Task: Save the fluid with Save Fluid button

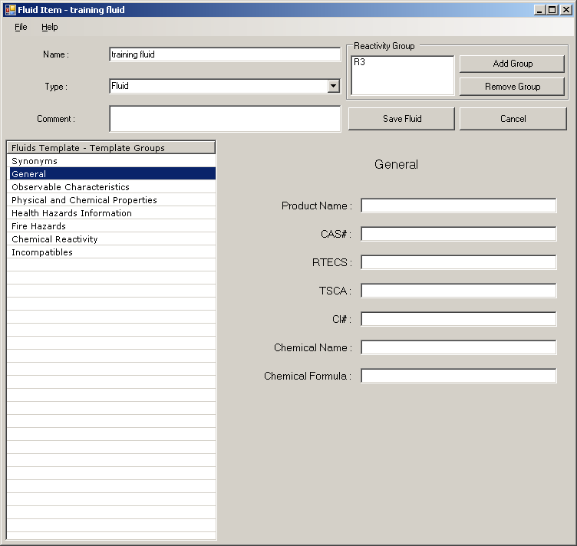Action: pos(401,119)
